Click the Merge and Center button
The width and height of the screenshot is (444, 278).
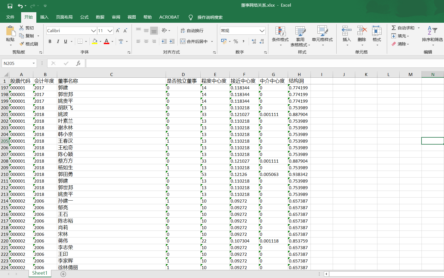tap(194, 41)
